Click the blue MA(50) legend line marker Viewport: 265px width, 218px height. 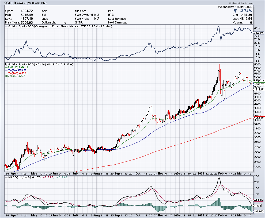click(6, 70)
